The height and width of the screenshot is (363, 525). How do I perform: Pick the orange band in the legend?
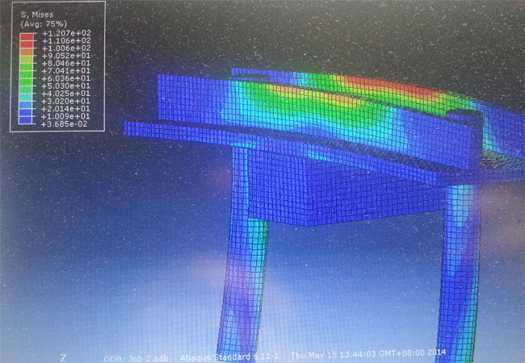[27, 52]
